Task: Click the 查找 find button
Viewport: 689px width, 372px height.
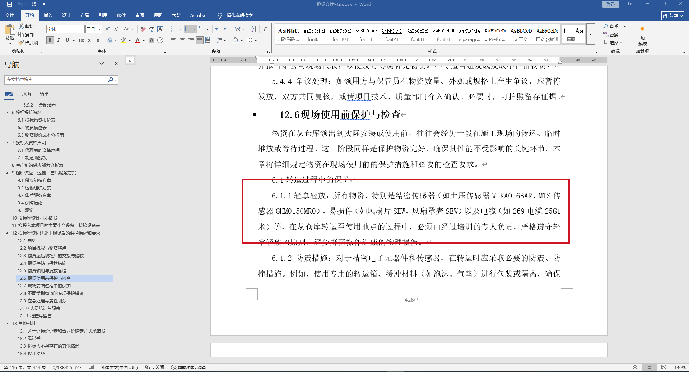Action: pyautogui.click(x=611, y=27)
